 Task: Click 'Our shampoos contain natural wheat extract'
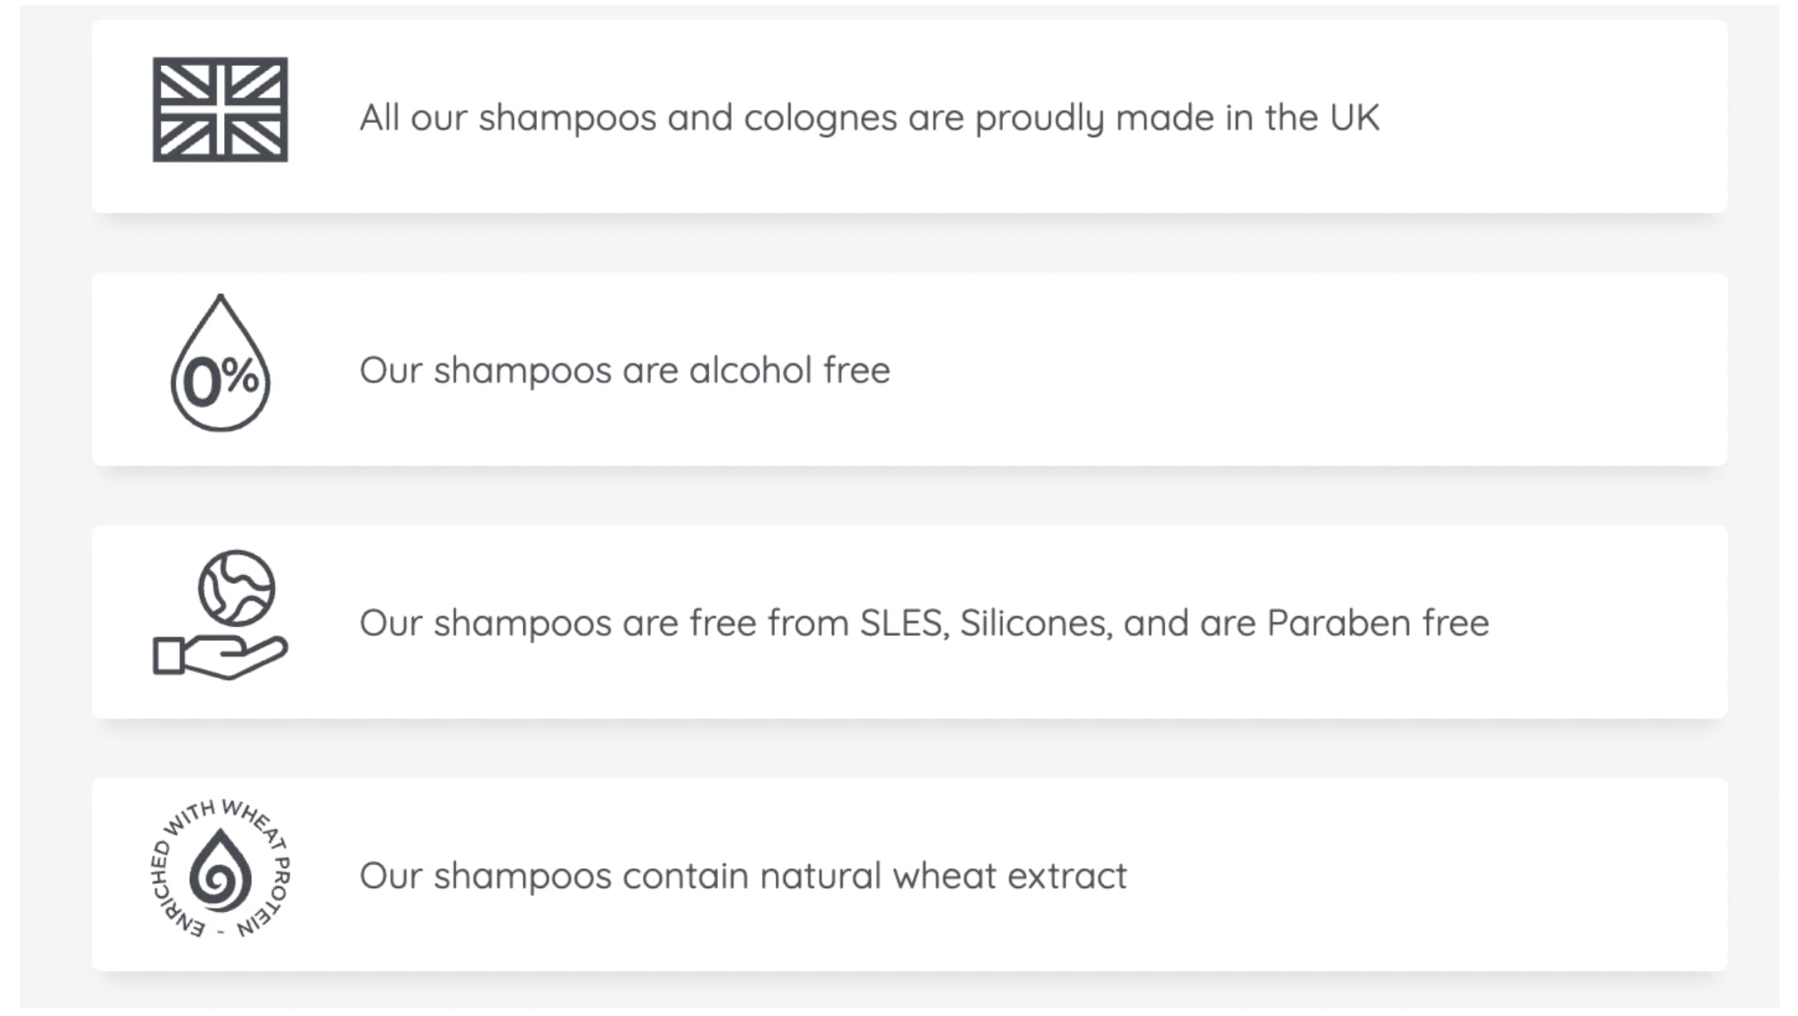tap(742, 876)
